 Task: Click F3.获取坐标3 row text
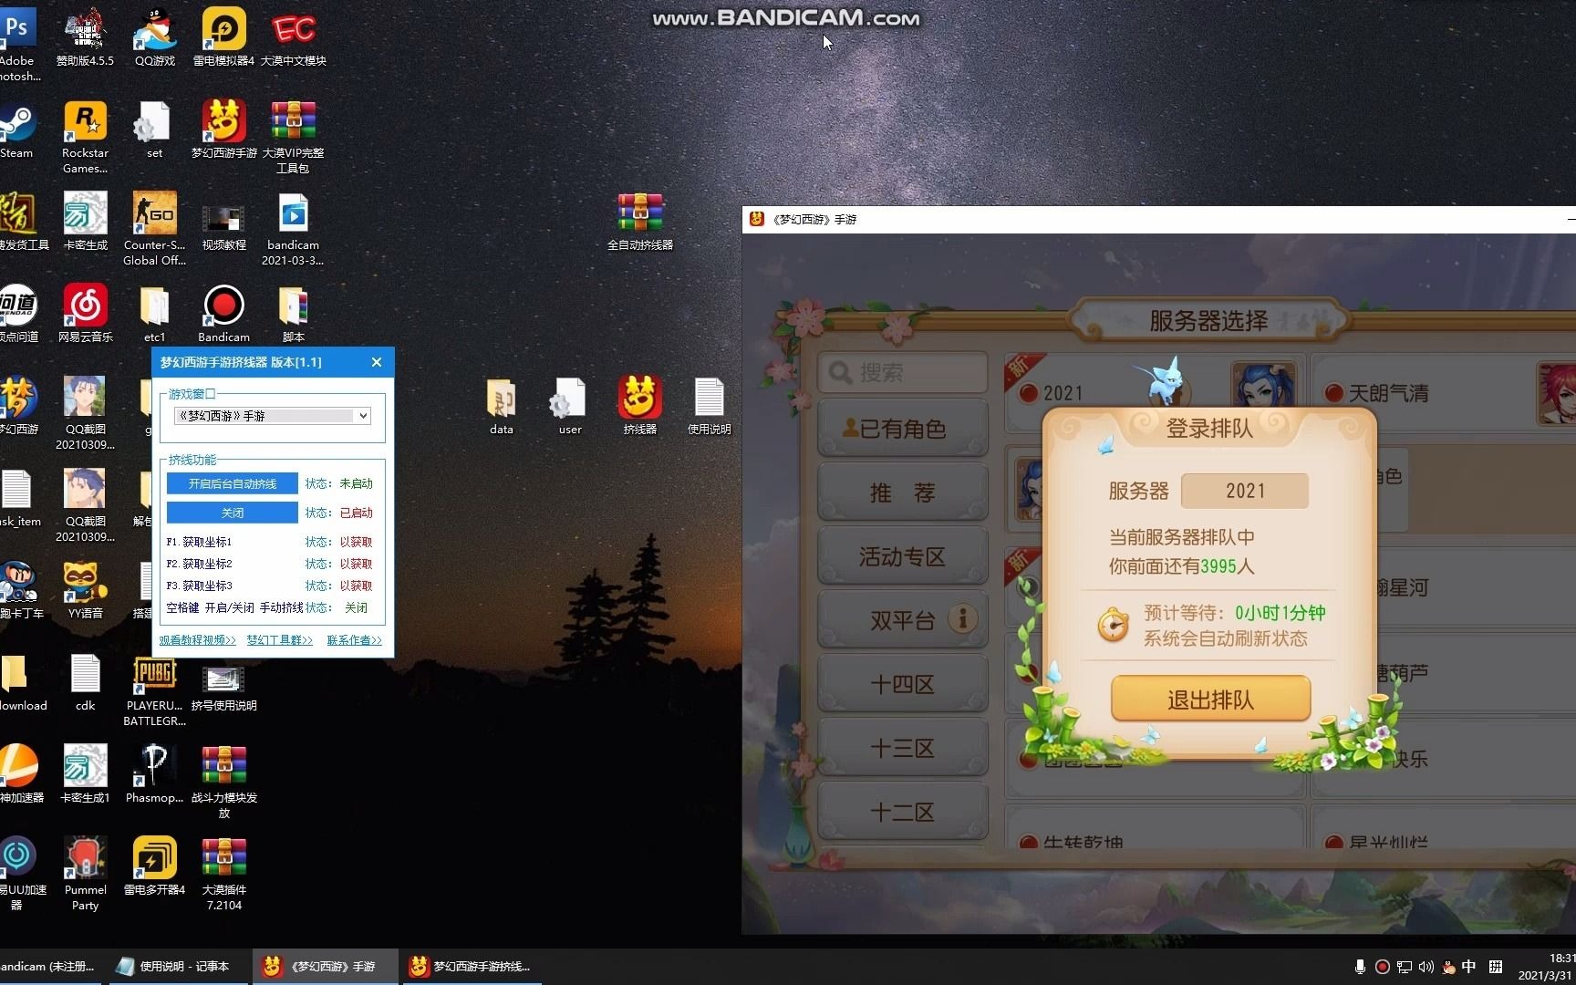point(199,586)
